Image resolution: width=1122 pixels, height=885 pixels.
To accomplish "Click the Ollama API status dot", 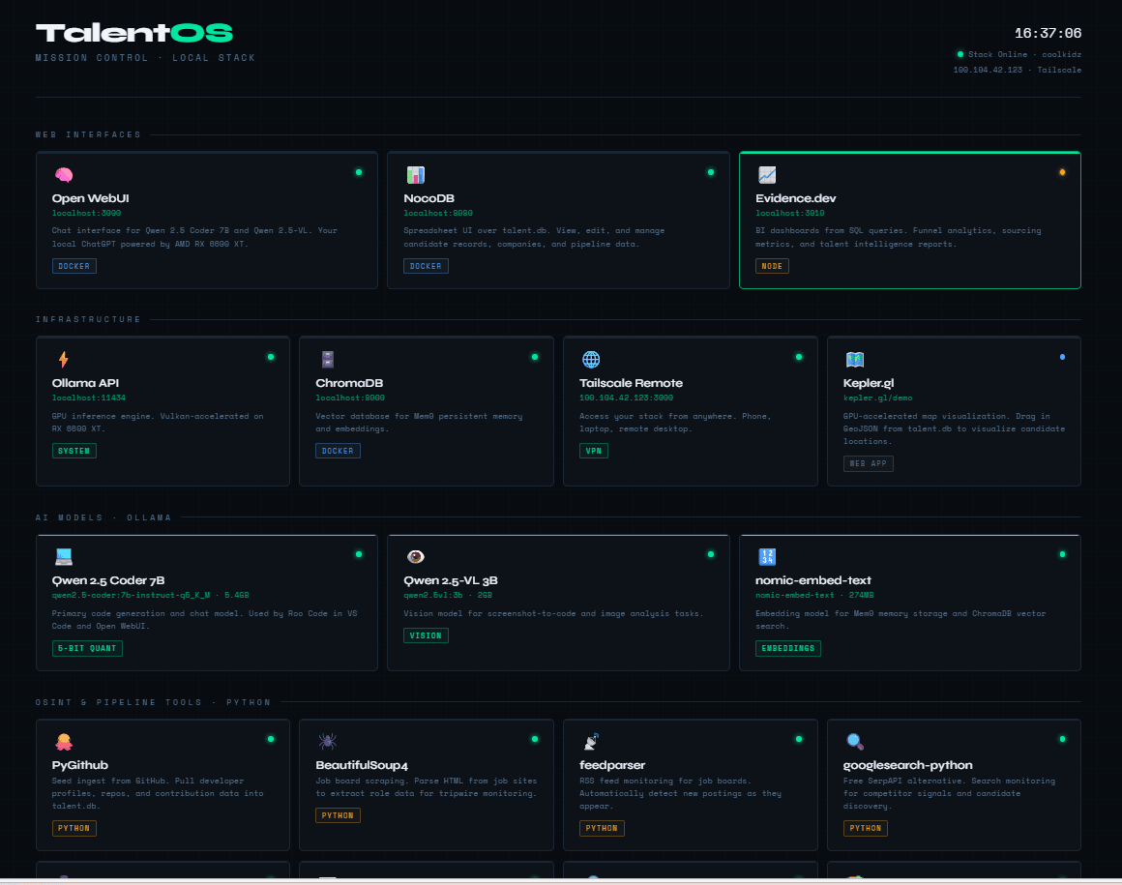I will pos(271,357).
